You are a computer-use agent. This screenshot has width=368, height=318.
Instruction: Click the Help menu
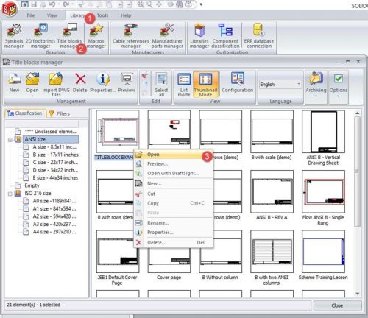[126, 15]
